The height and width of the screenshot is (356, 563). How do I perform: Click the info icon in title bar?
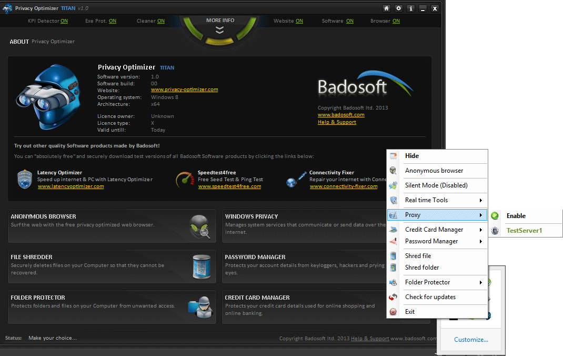(410, 8)
